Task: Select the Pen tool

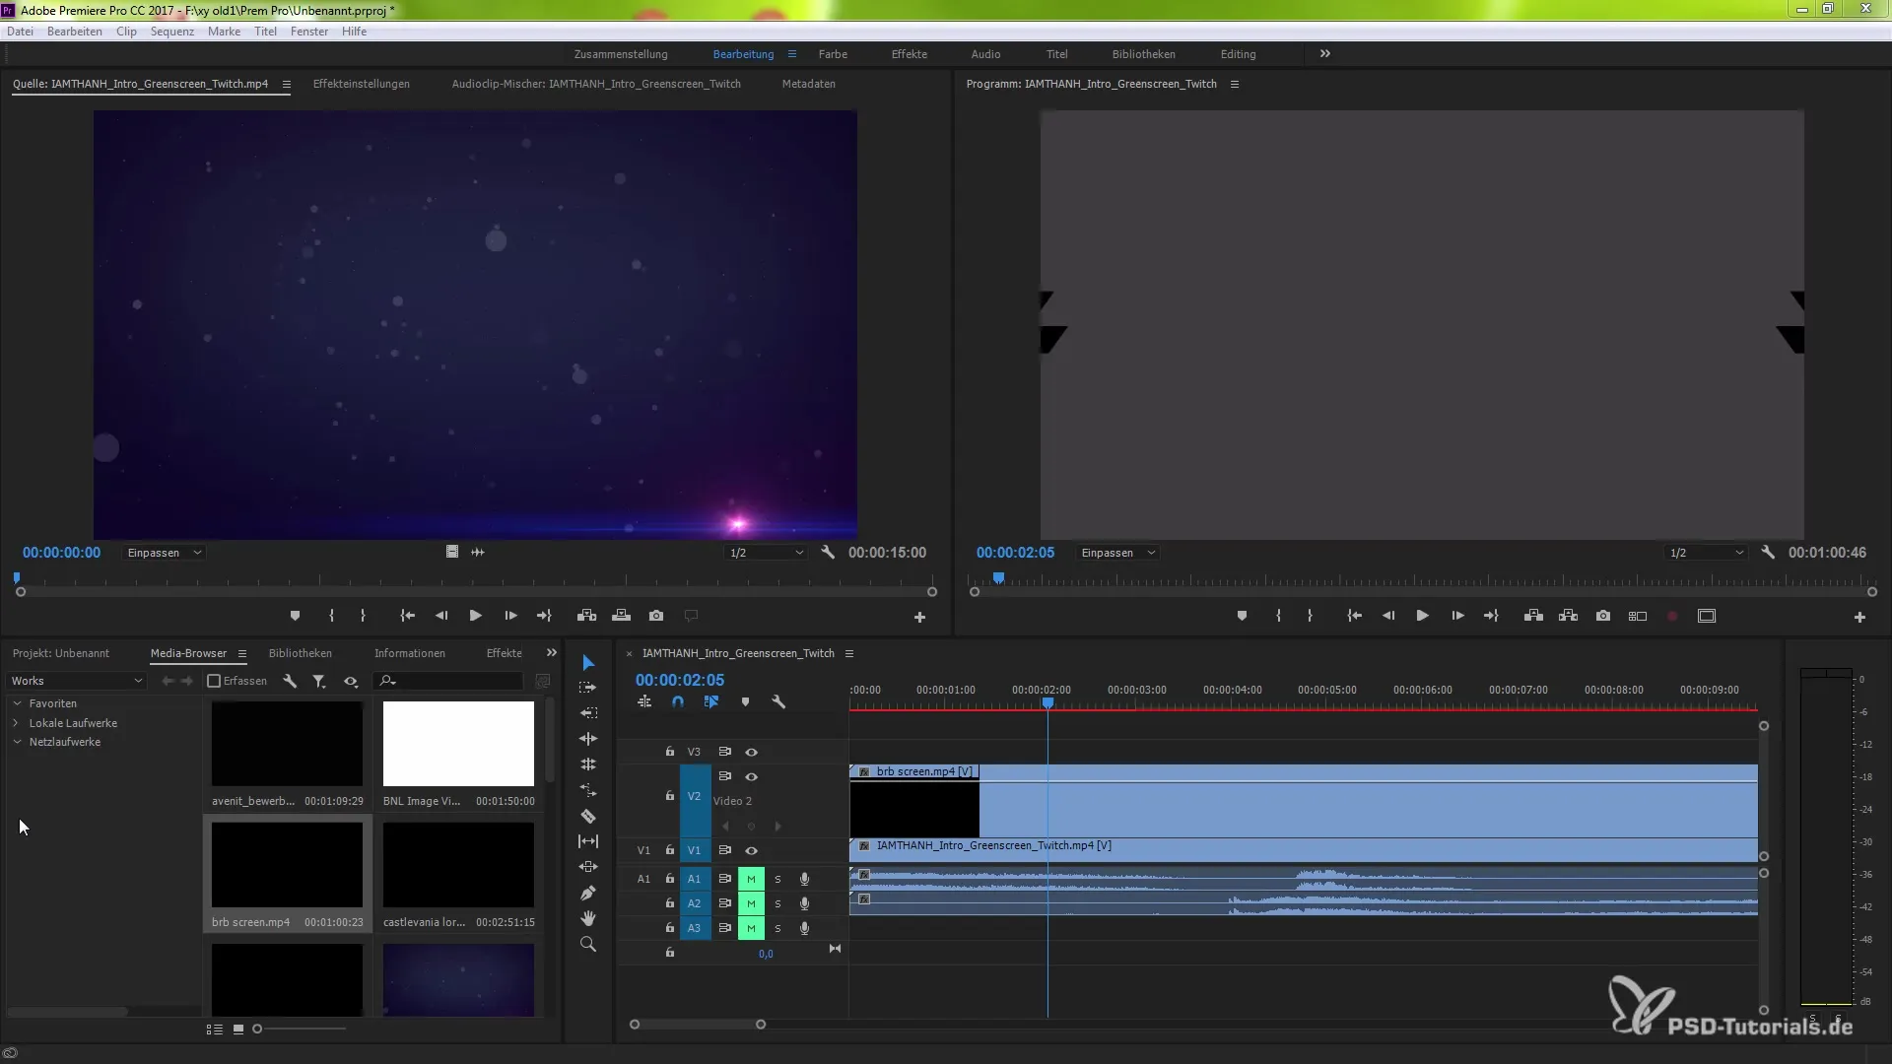Action: (x=588, y=893)
